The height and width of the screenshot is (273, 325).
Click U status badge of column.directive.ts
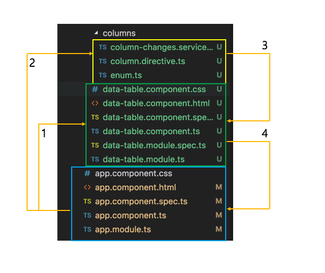pyautogui.click(x=219, y=61)
